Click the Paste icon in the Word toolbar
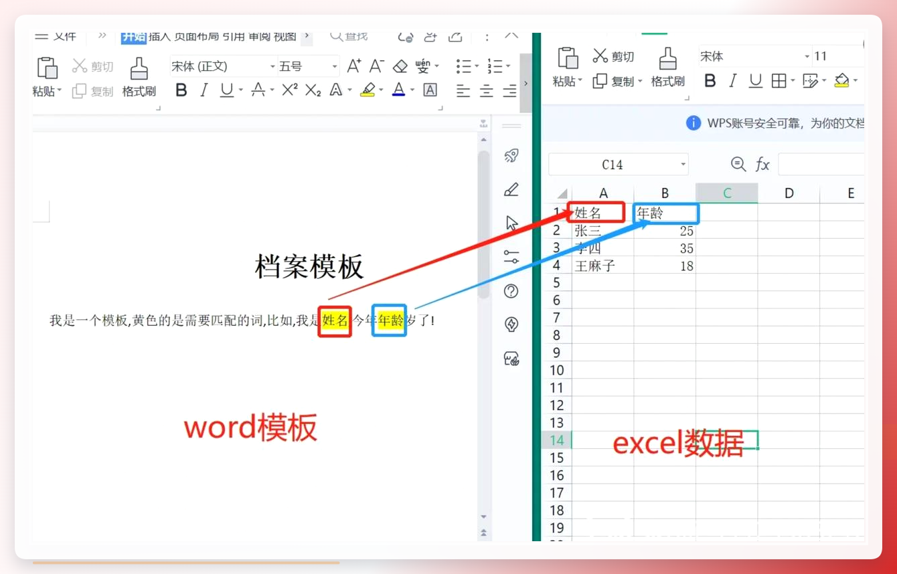 pyautogui.click(x=47, y=68)
